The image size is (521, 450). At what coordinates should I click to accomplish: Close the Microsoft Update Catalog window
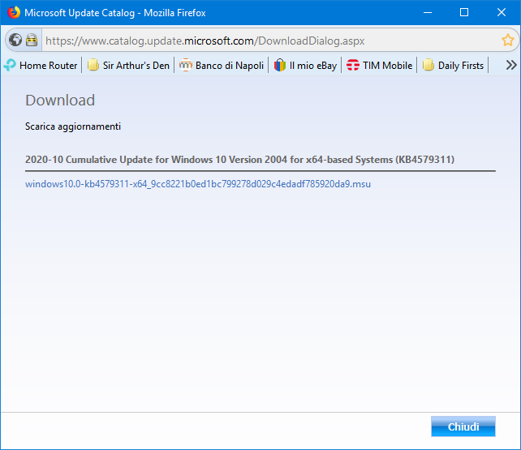pos(502,13)
